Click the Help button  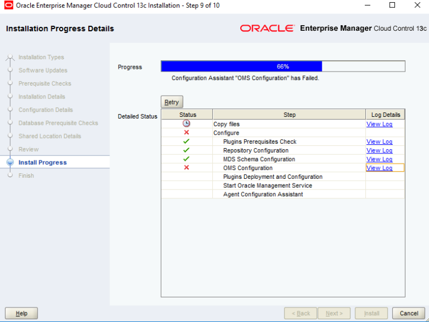tap(21, 313)
